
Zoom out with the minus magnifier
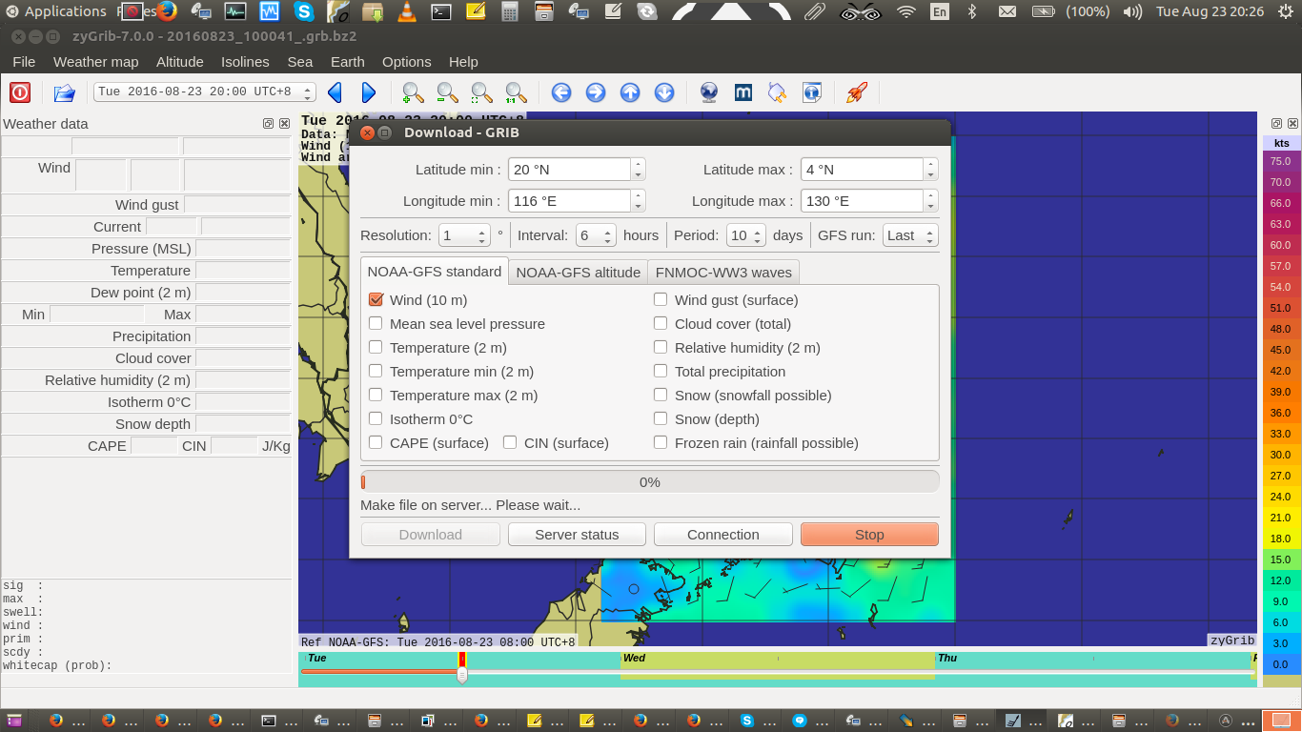pos(447,92)
